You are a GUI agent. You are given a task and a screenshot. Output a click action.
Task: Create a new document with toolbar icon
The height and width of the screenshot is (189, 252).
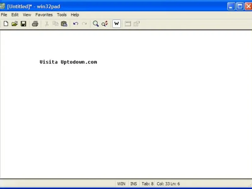[x=6, y=24]
